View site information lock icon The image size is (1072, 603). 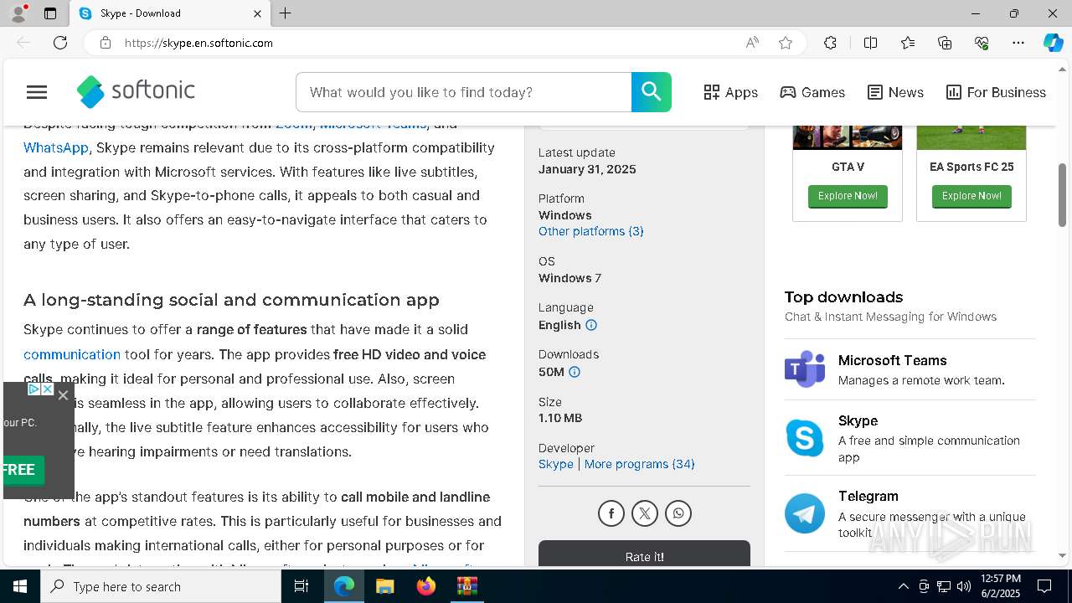(105, 43)
